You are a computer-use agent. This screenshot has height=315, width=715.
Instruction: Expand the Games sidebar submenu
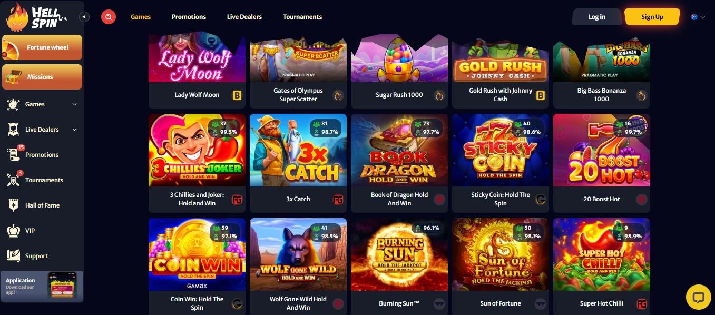tap(74, 104)
